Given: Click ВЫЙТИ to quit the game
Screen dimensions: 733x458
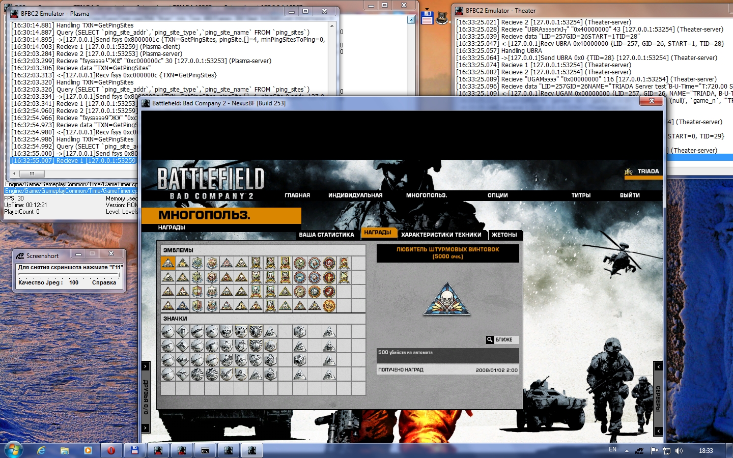Looking at the screenshot, I should (630, 195).
